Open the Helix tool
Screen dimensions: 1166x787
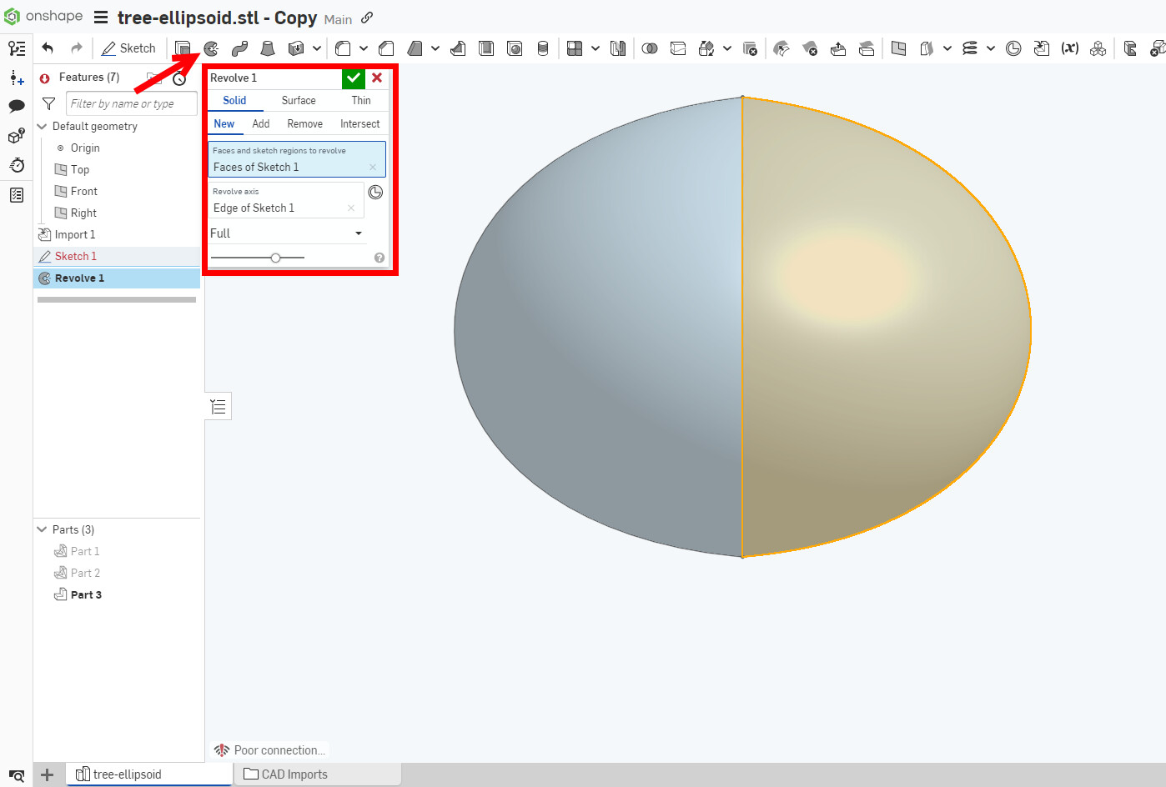coord(971,48)
